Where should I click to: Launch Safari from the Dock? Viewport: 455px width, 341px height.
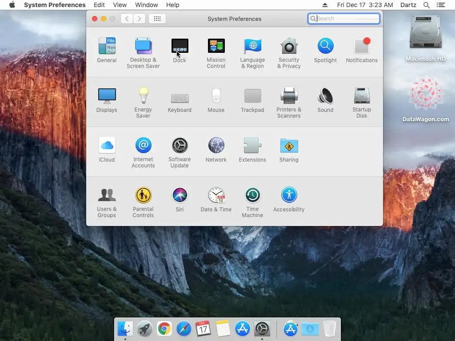pyautogui.click(x=184, y=329)
